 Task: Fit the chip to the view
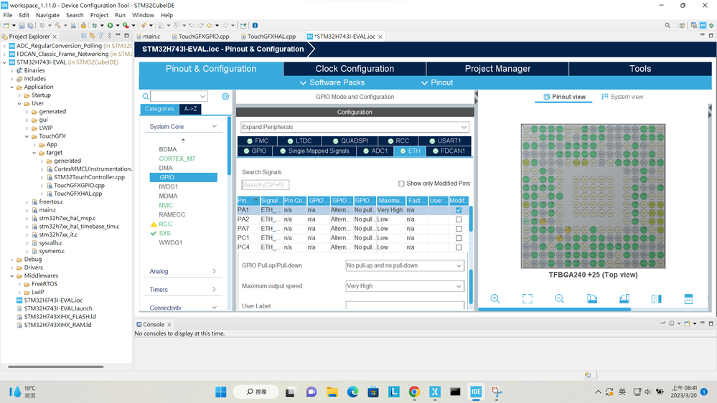pos(528,299)
